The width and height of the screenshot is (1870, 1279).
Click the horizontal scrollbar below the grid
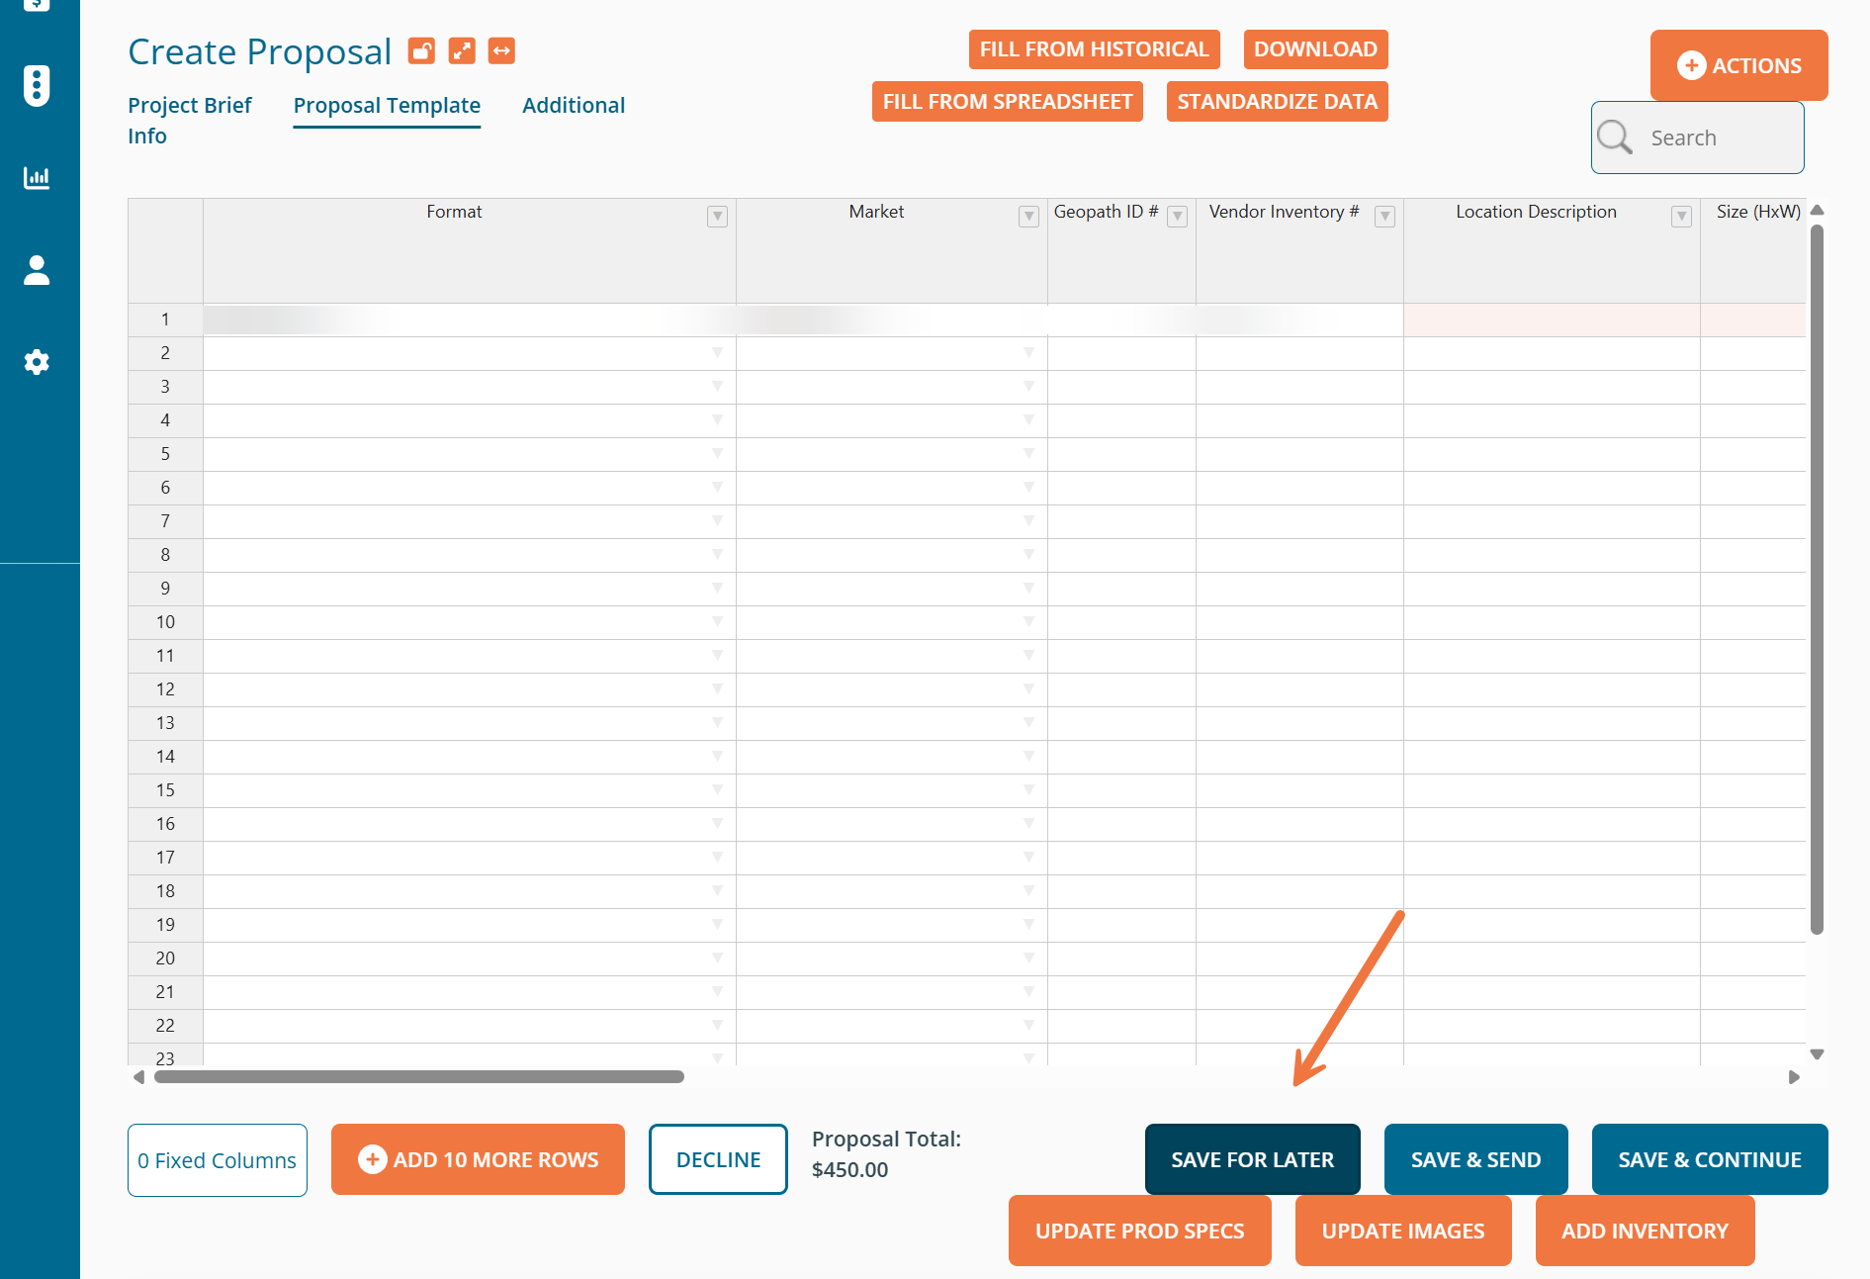[x=418, y=1077]
